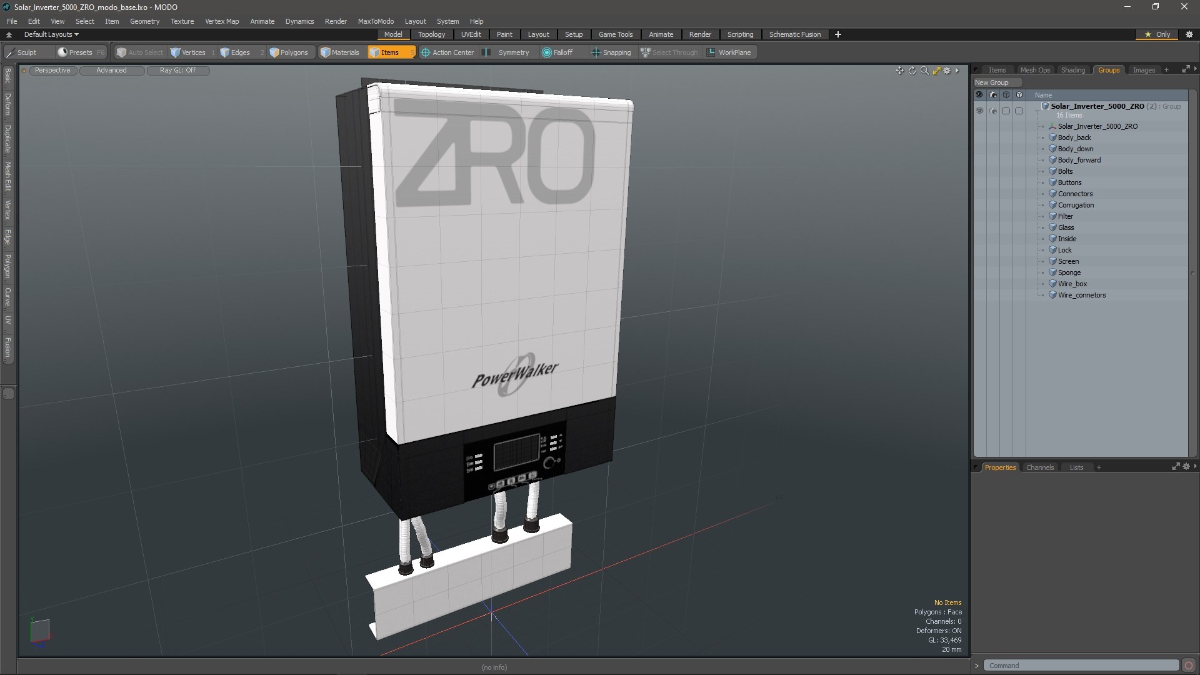Open the Default Layouts dropdown
Image resolution: width=1200 pixels, height=675 pixels.
point(51,34)
